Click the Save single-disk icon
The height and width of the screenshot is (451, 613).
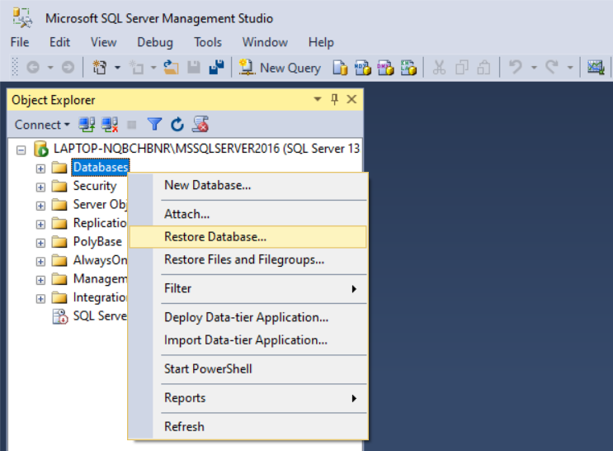pyautogui.click(x=194, y=68)
